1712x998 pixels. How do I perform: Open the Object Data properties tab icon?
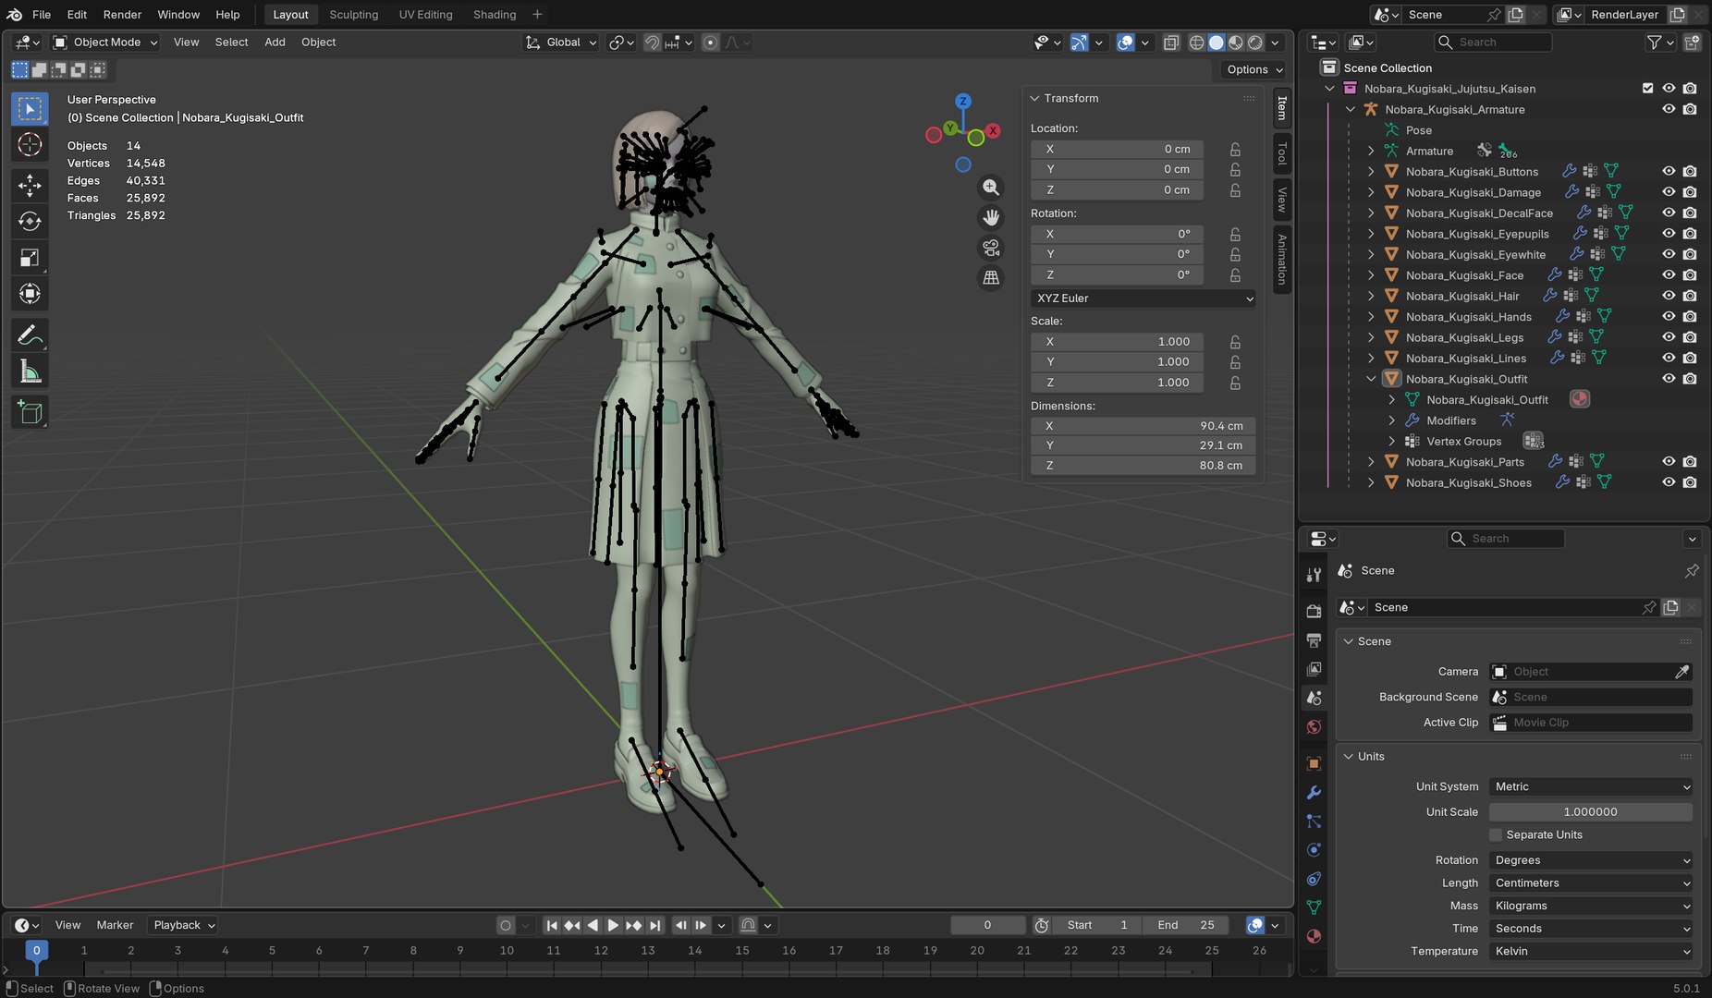(x=1314, y=907)
